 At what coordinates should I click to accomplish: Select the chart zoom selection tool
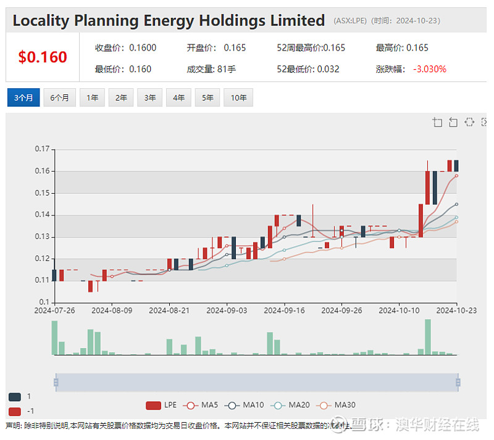437,122
